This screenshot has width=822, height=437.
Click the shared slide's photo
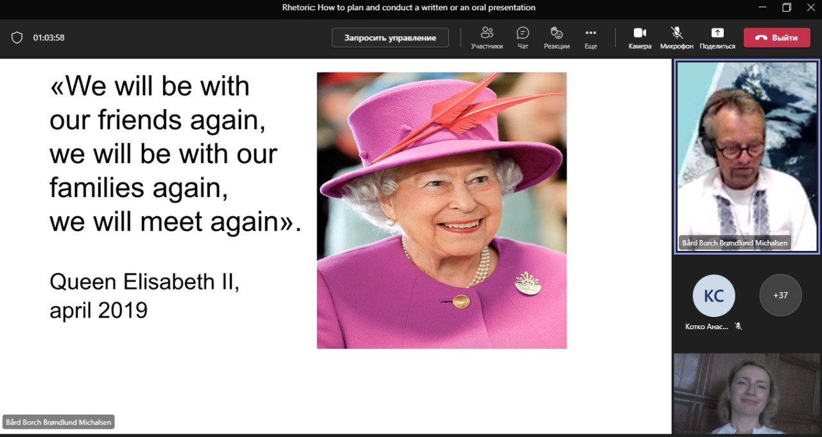442,210
